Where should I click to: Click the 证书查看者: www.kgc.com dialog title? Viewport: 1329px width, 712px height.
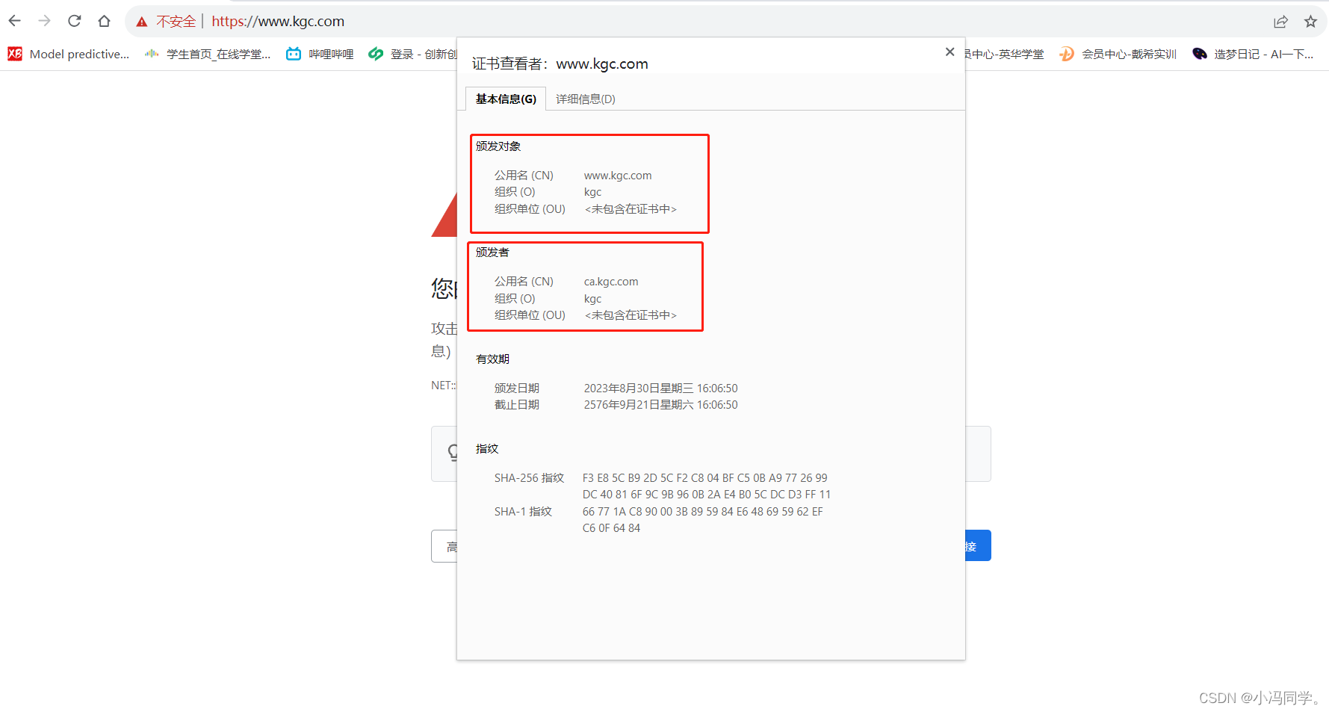point(560,64)
